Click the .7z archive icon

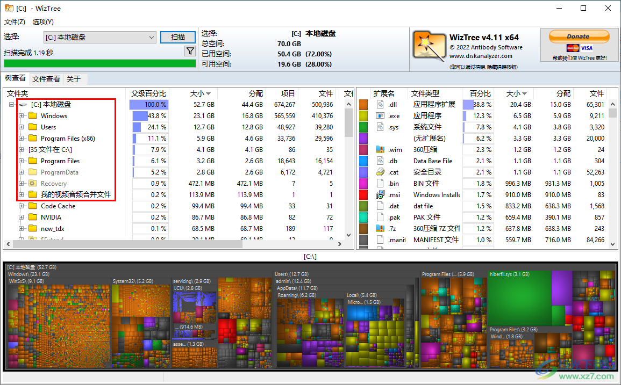[x=380, y=228]
